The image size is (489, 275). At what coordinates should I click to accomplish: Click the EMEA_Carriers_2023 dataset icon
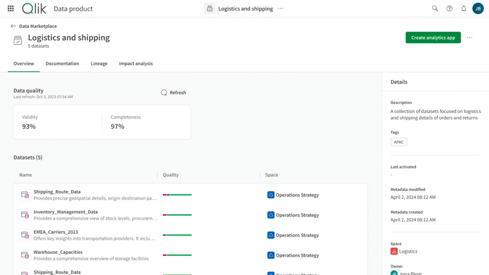[x=25, y=235]
